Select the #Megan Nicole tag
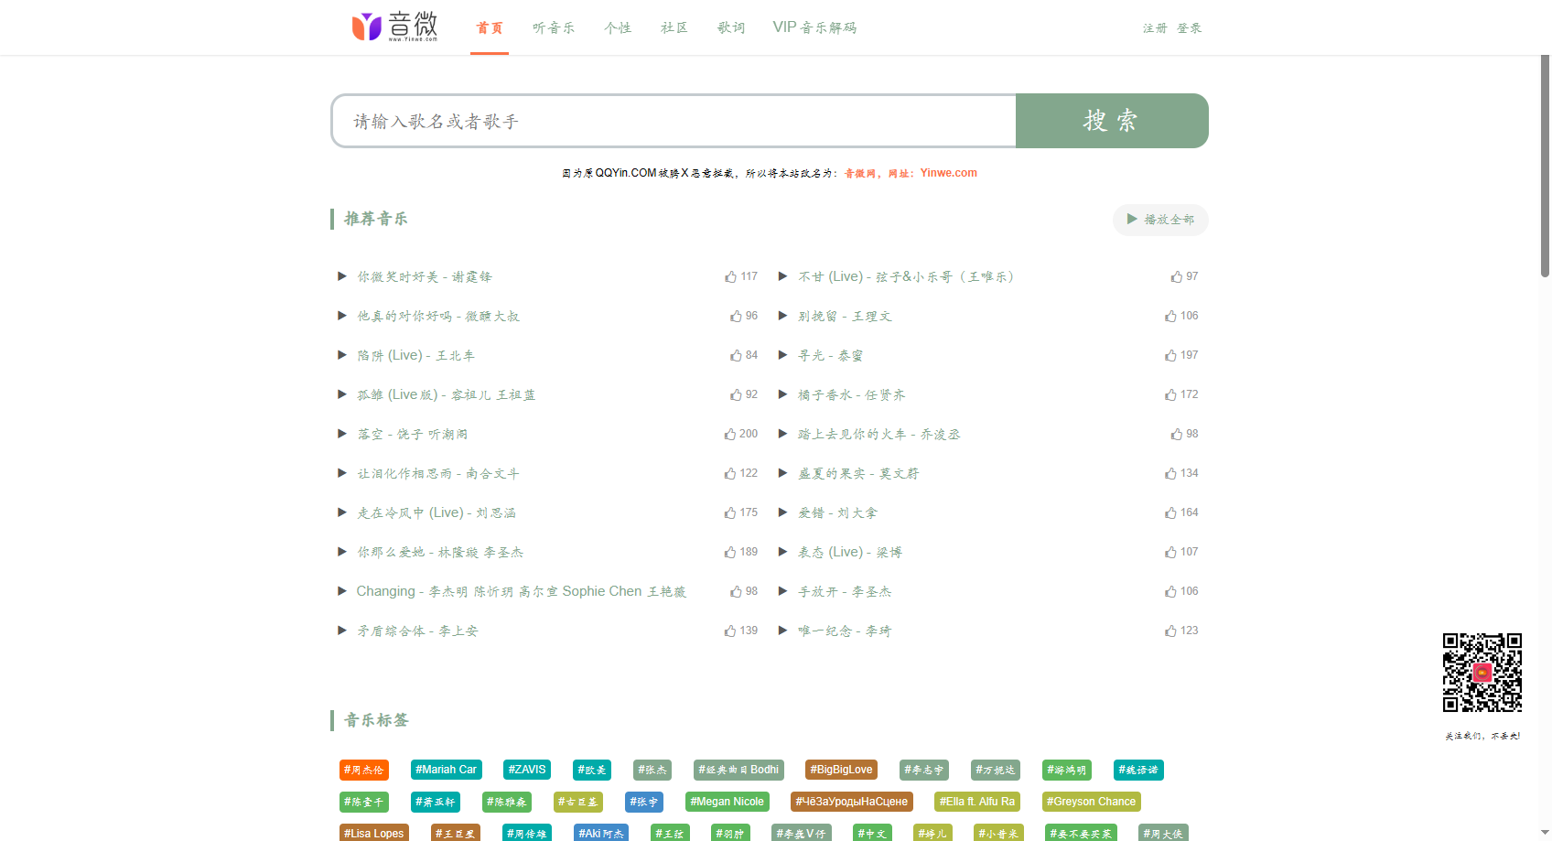 pyautogui.click(x=727, y=802)
